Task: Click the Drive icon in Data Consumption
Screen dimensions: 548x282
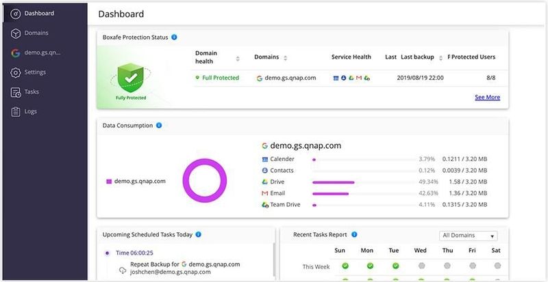Action: click(265, 182)
